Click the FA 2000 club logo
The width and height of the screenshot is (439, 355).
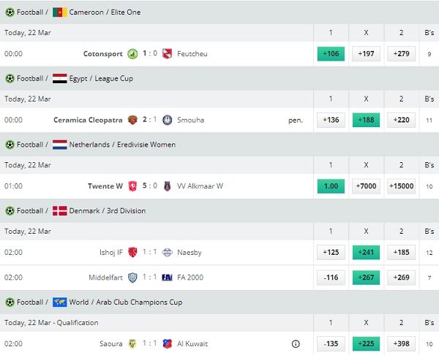(167, 278)
